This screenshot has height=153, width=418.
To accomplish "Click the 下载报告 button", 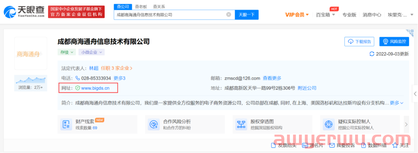I will click(x=359, y=42).
